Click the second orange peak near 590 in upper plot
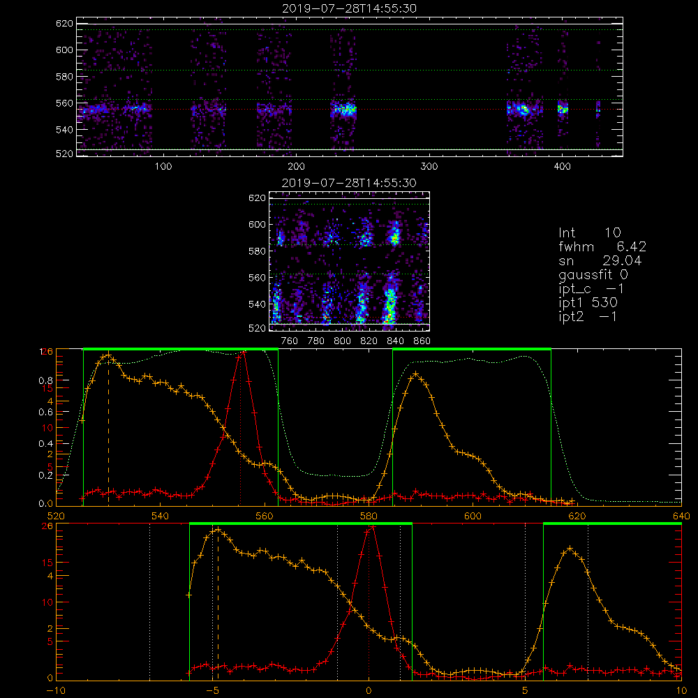Screen dimensions: 698x698 (x=416, y=374)
